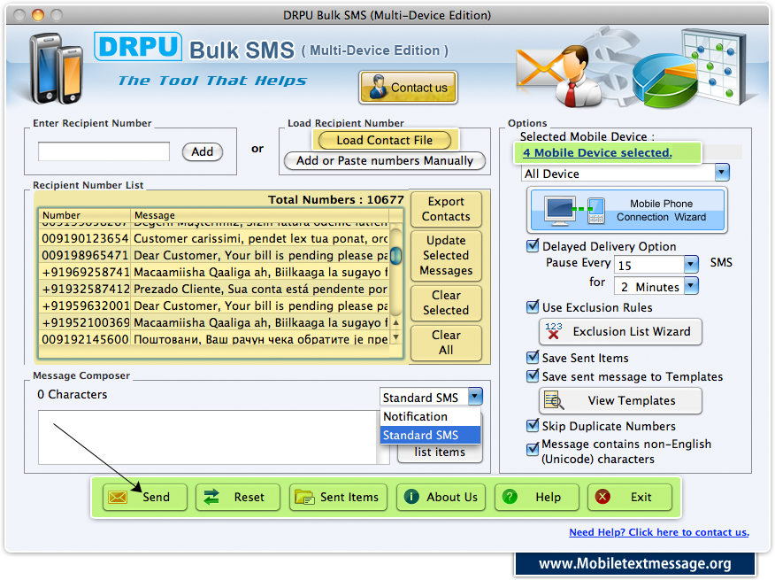The height and width of the screenshot is (580, 775).
Task: Open the Exclusion List Wizard
Action: pos(620,331)
